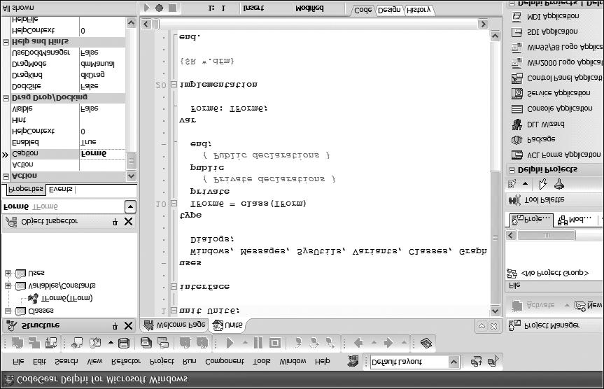
Task: Click the View Unit toolbar icon
Action: click(17, 342)
